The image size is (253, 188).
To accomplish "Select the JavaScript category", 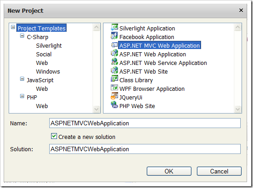I will [40, 80].
